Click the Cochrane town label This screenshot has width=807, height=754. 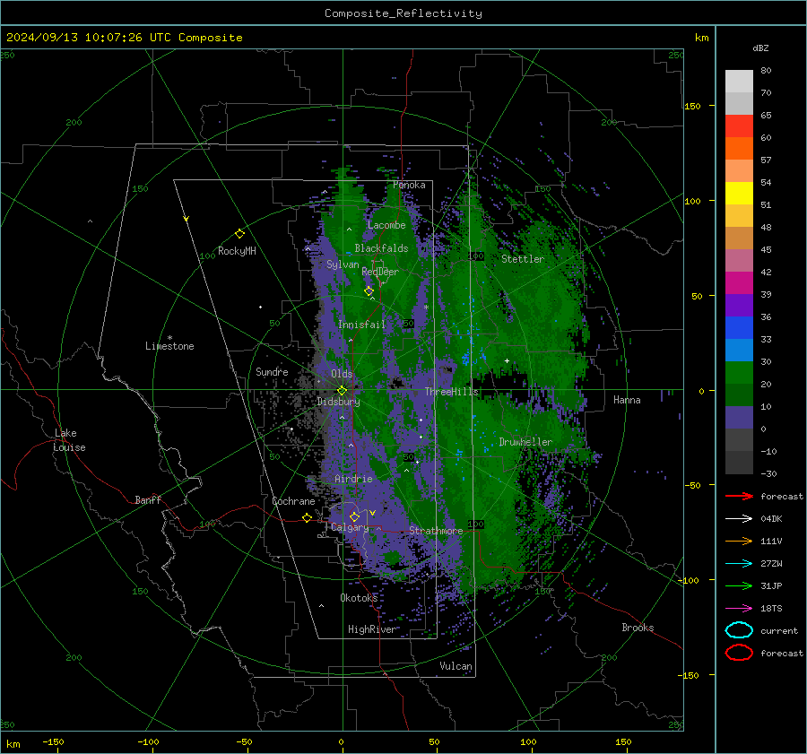[x=293, y=501]
